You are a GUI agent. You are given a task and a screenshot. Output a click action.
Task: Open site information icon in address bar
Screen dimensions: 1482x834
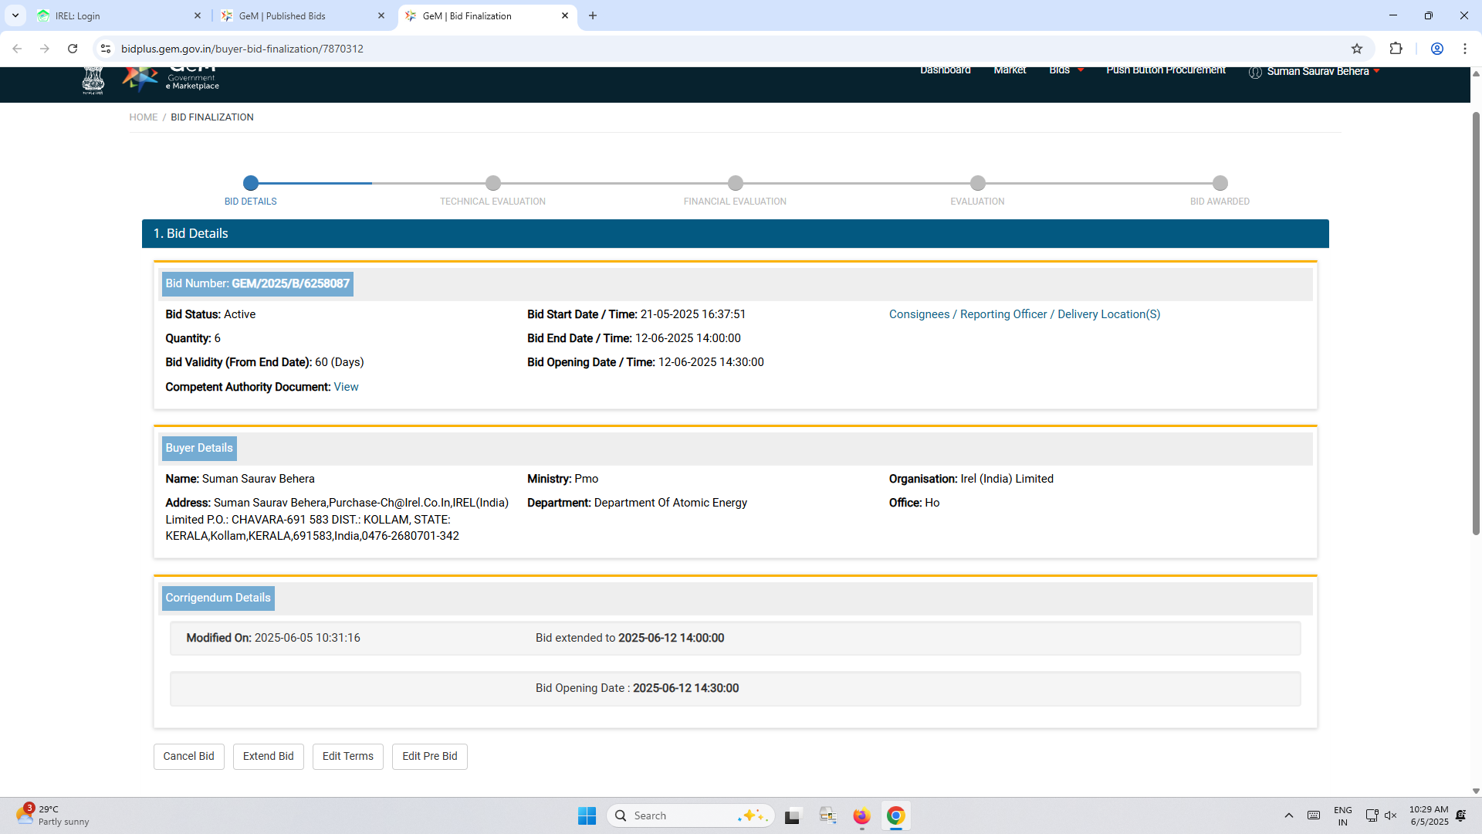(106, 49)
